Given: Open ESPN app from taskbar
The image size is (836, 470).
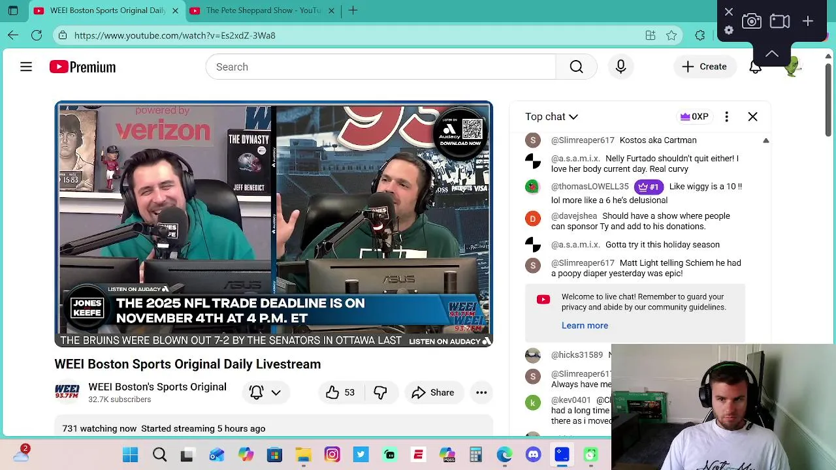Looking at the screenshot, I should [418, 455].
